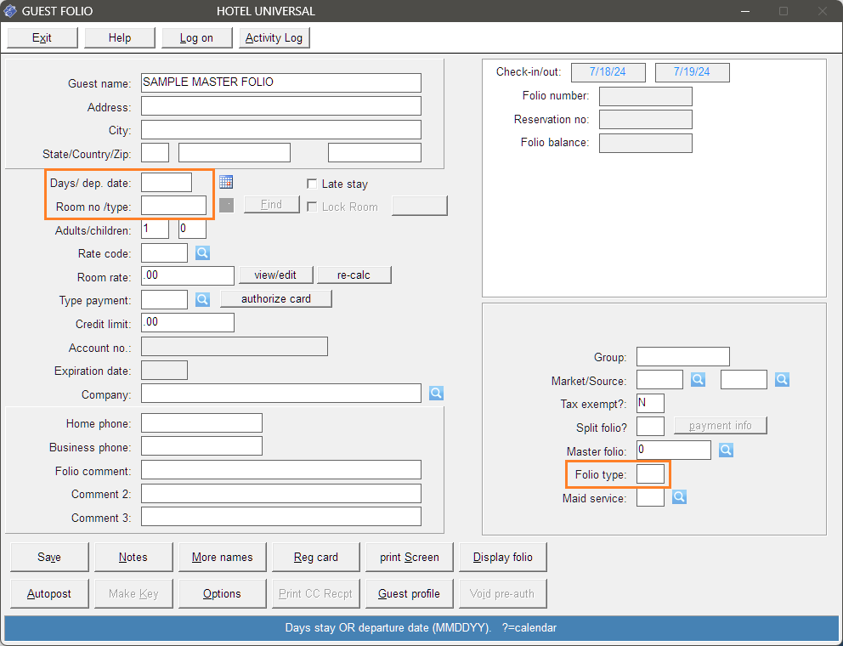Open the Options button
The width and height of the screenshot is (843, 646).
[223, 594]
